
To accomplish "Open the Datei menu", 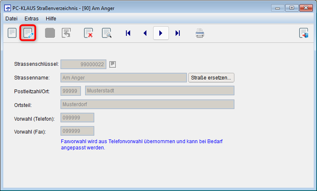I will pos(11,18).
